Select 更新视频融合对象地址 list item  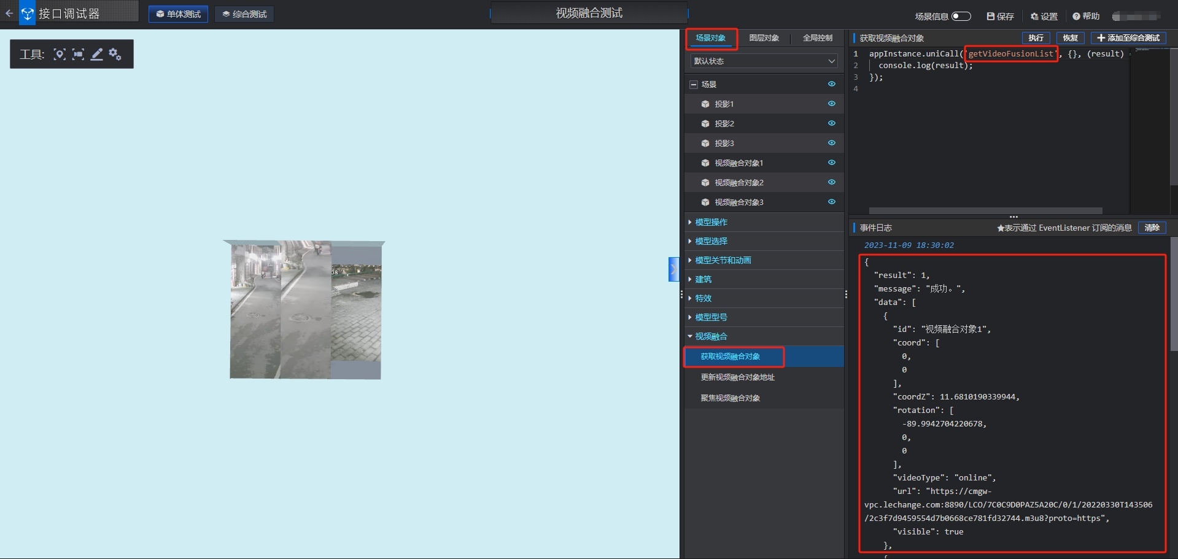pyautogui.click(x=737, y=377)
